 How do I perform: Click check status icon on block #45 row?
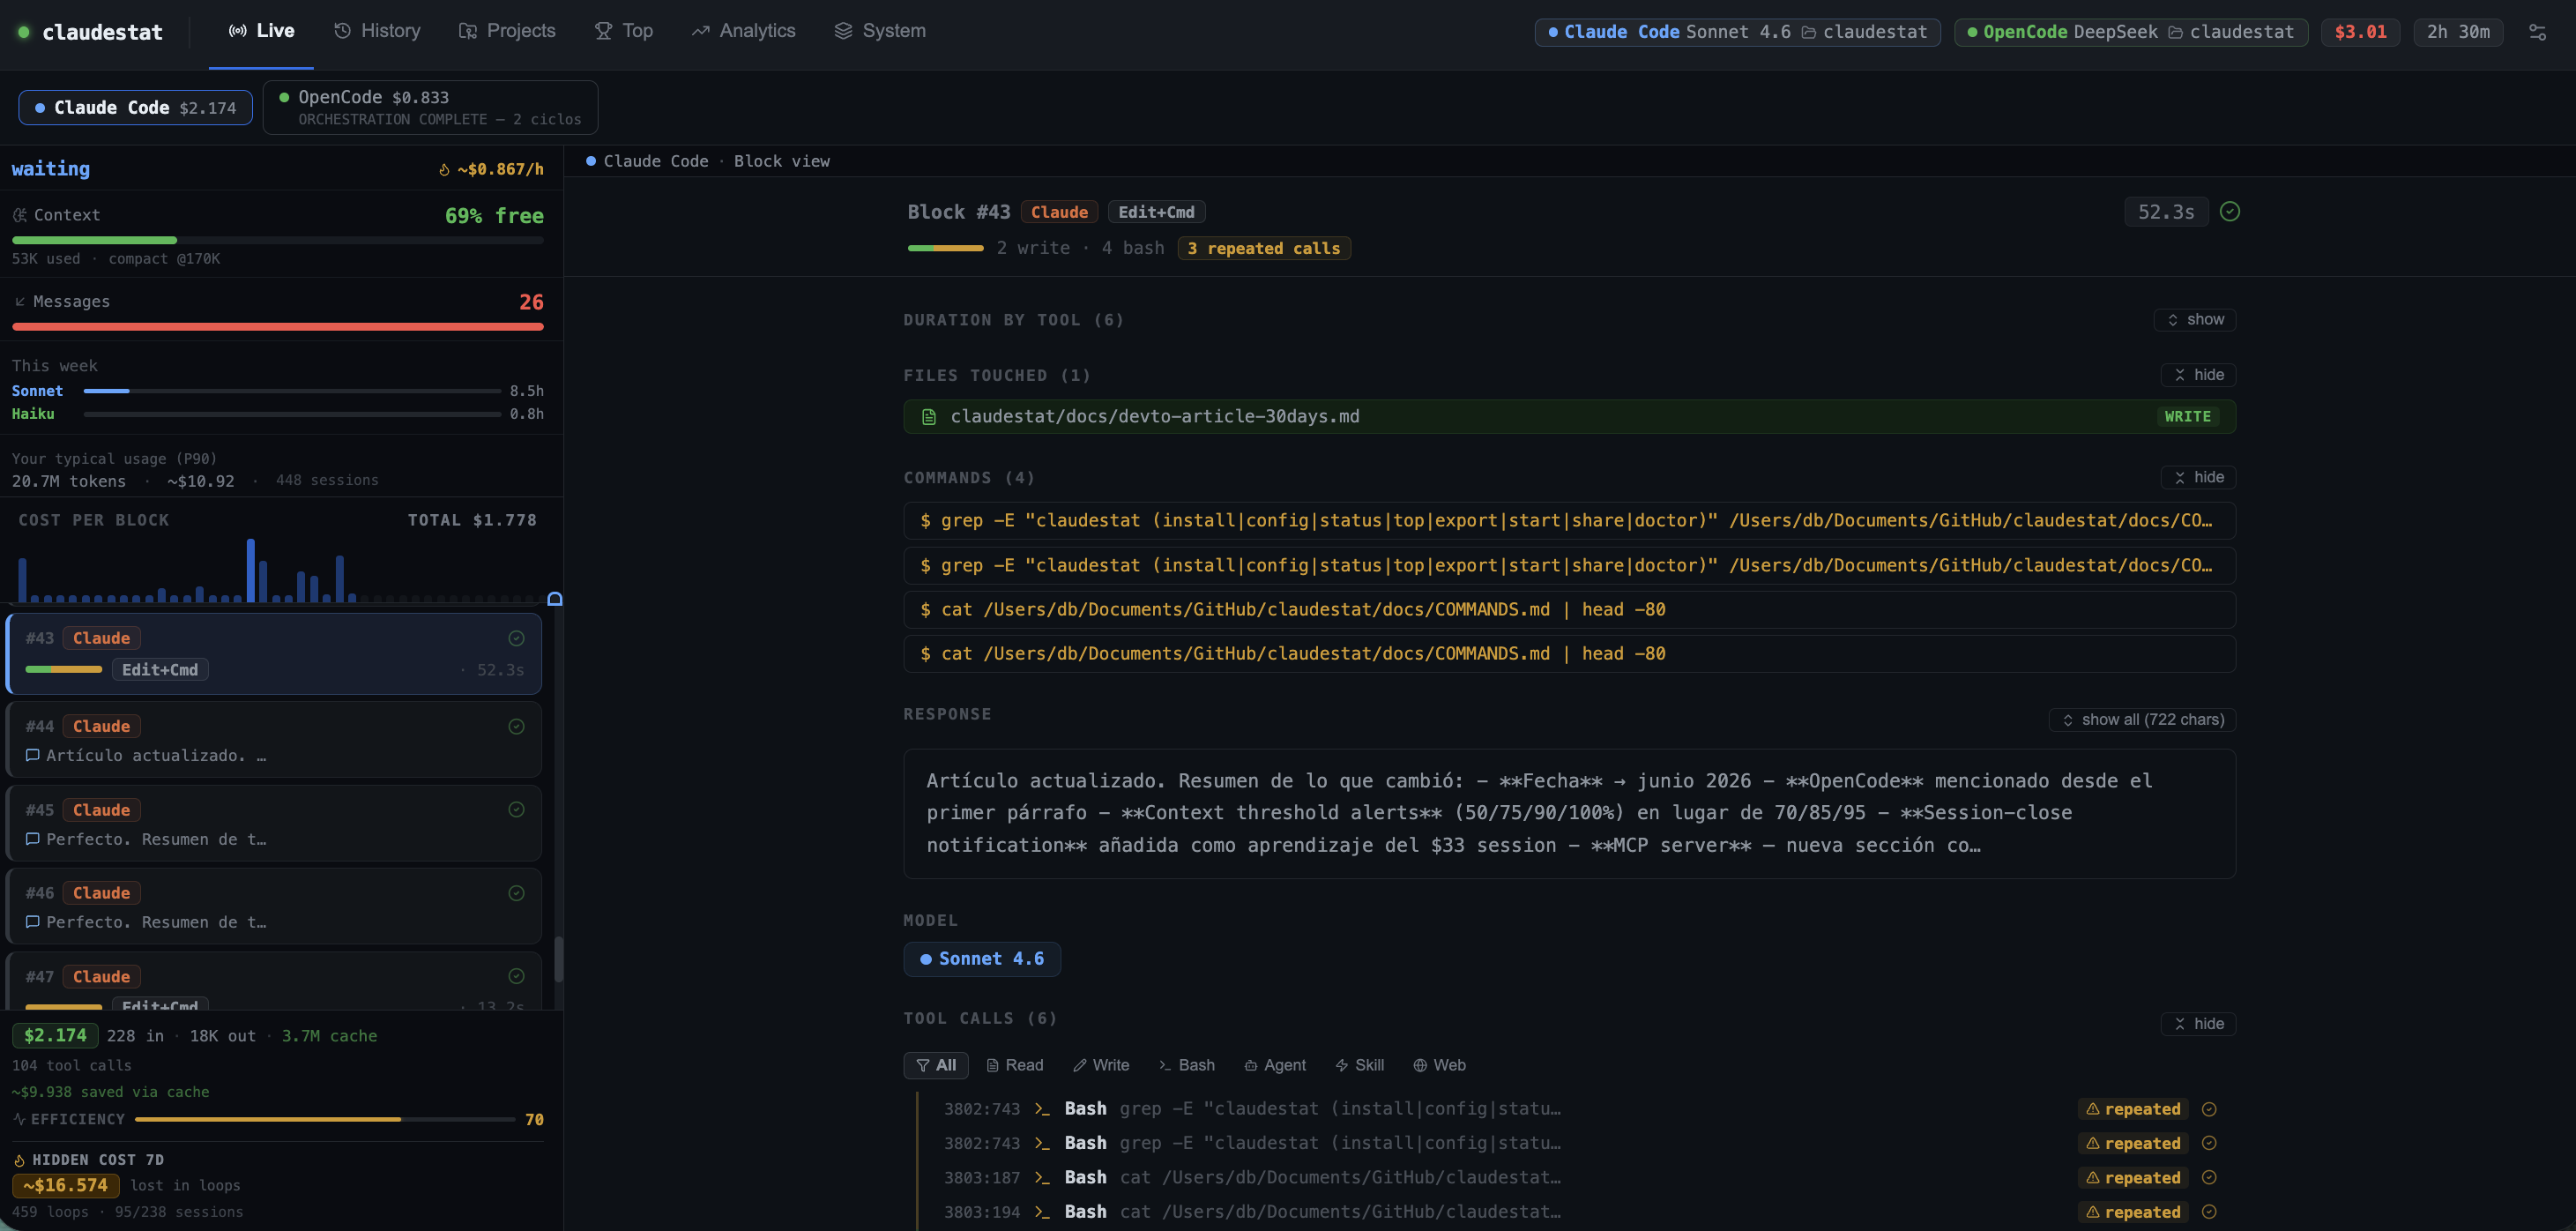(x=516, y=809)
